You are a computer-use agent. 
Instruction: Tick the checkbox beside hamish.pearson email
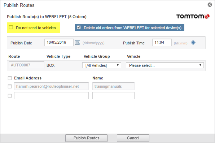10,86
